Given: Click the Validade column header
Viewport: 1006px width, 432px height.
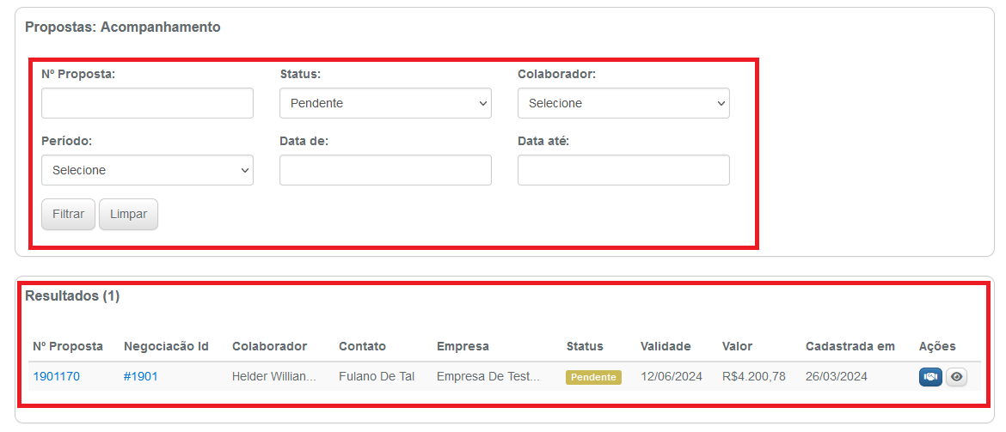Looking at the screenshot, I should 666,346.
